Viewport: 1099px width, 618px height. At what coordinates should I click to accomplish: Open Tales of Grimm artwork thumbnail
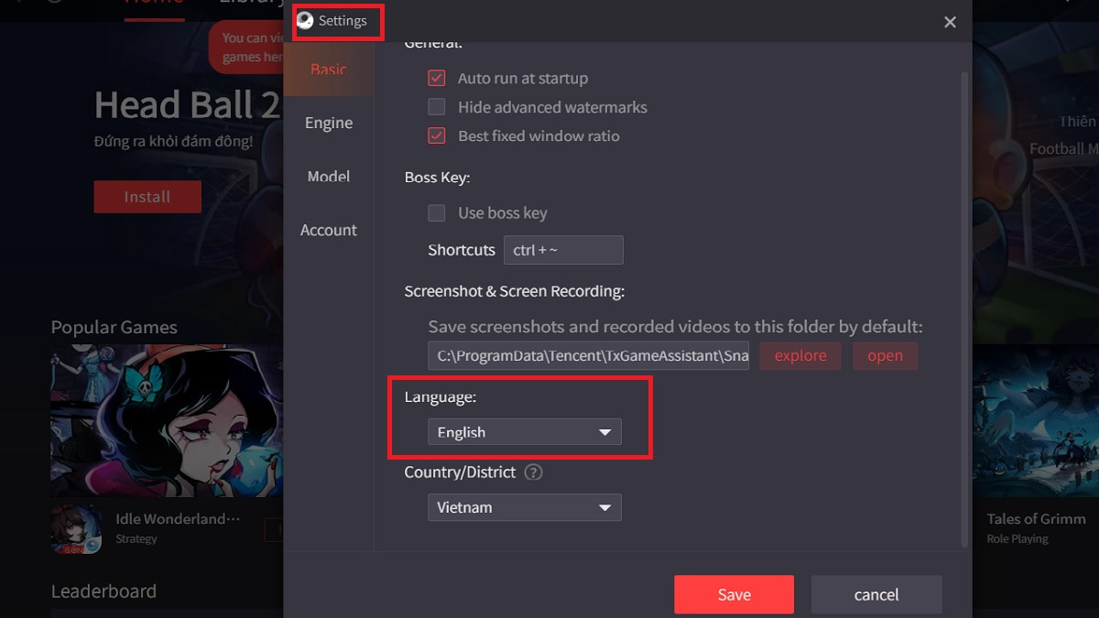point(1035,420)
